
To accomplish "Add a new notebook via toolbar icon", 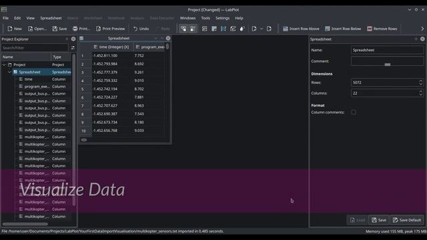I will pos(233,29).
